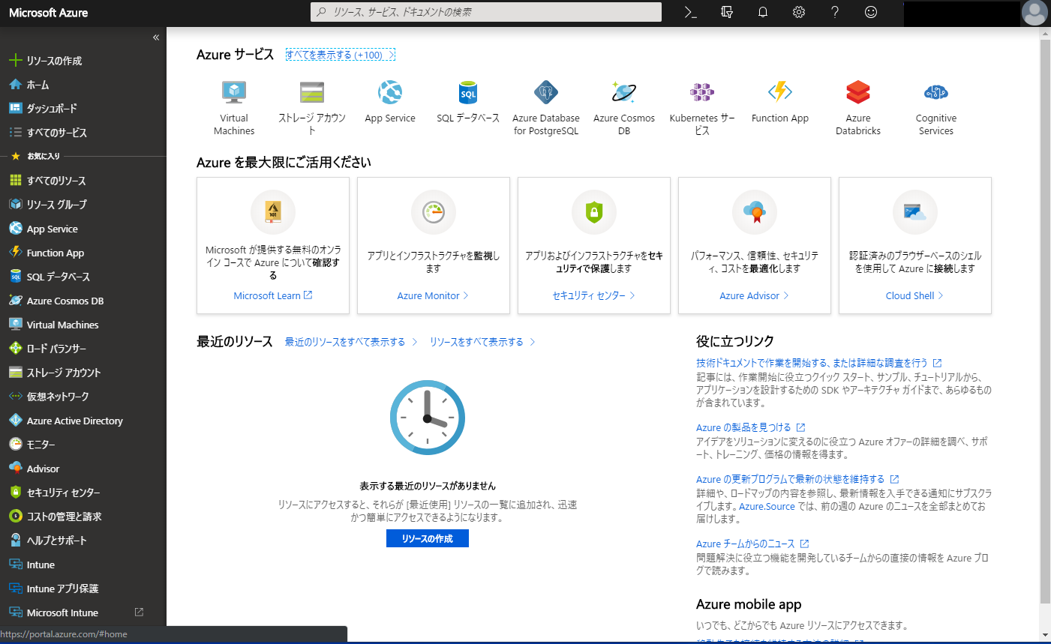Viewport: 1051px width, 644px height.
Task: Open すべてのリソース in sidebar
Action: [83, 181]
